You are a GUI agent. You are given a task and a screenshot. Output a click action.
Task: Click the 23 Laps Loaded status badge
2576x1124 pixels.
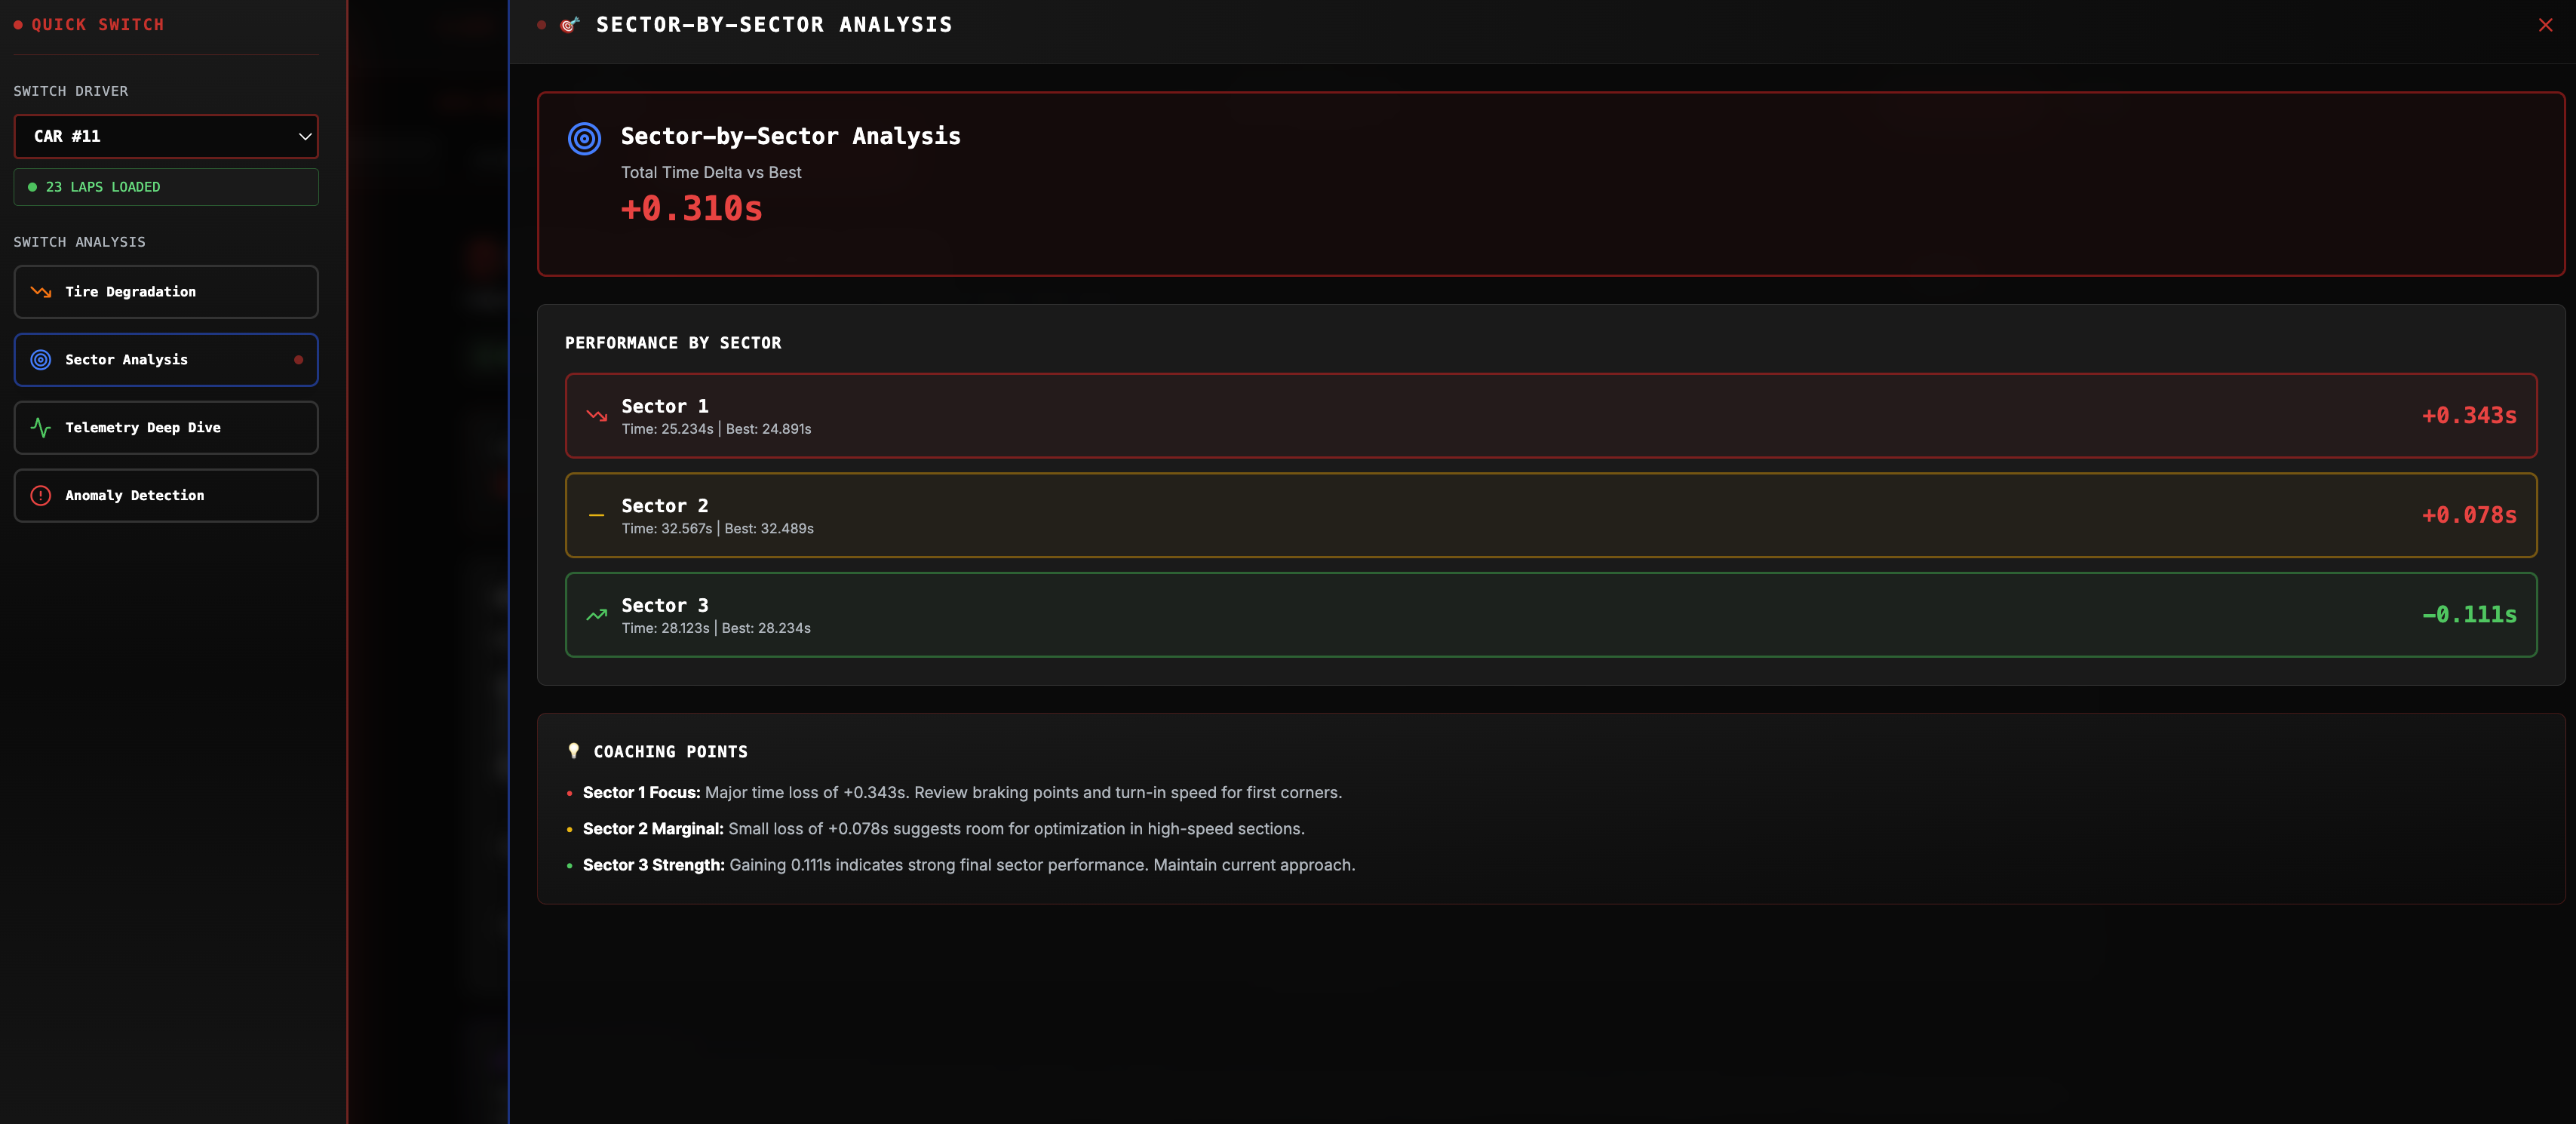[166, 187]
